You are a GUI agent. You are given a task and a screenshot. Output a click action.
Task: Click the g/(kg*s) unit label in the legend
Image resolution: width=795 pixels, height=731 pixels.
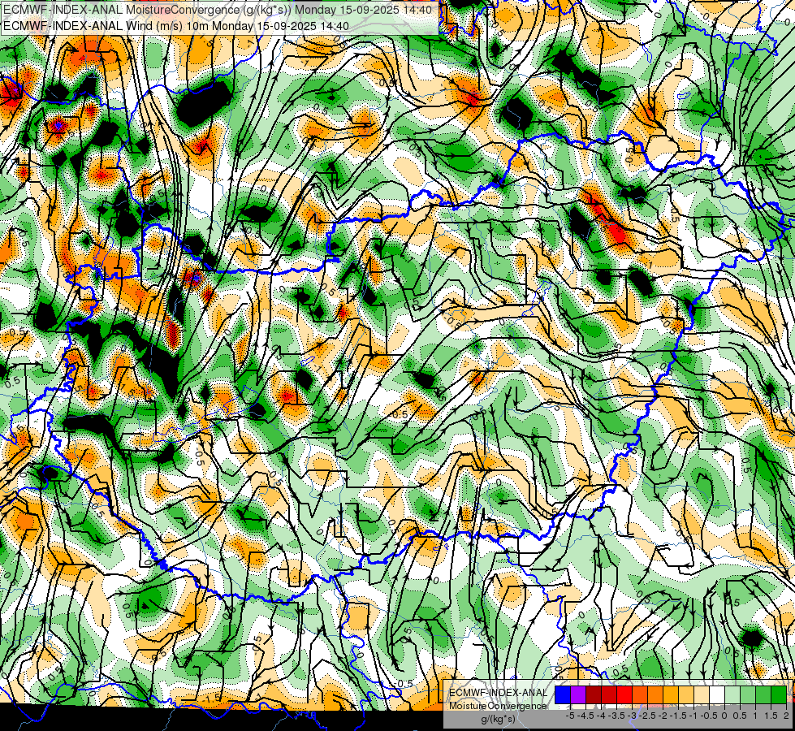click(498, 719)
